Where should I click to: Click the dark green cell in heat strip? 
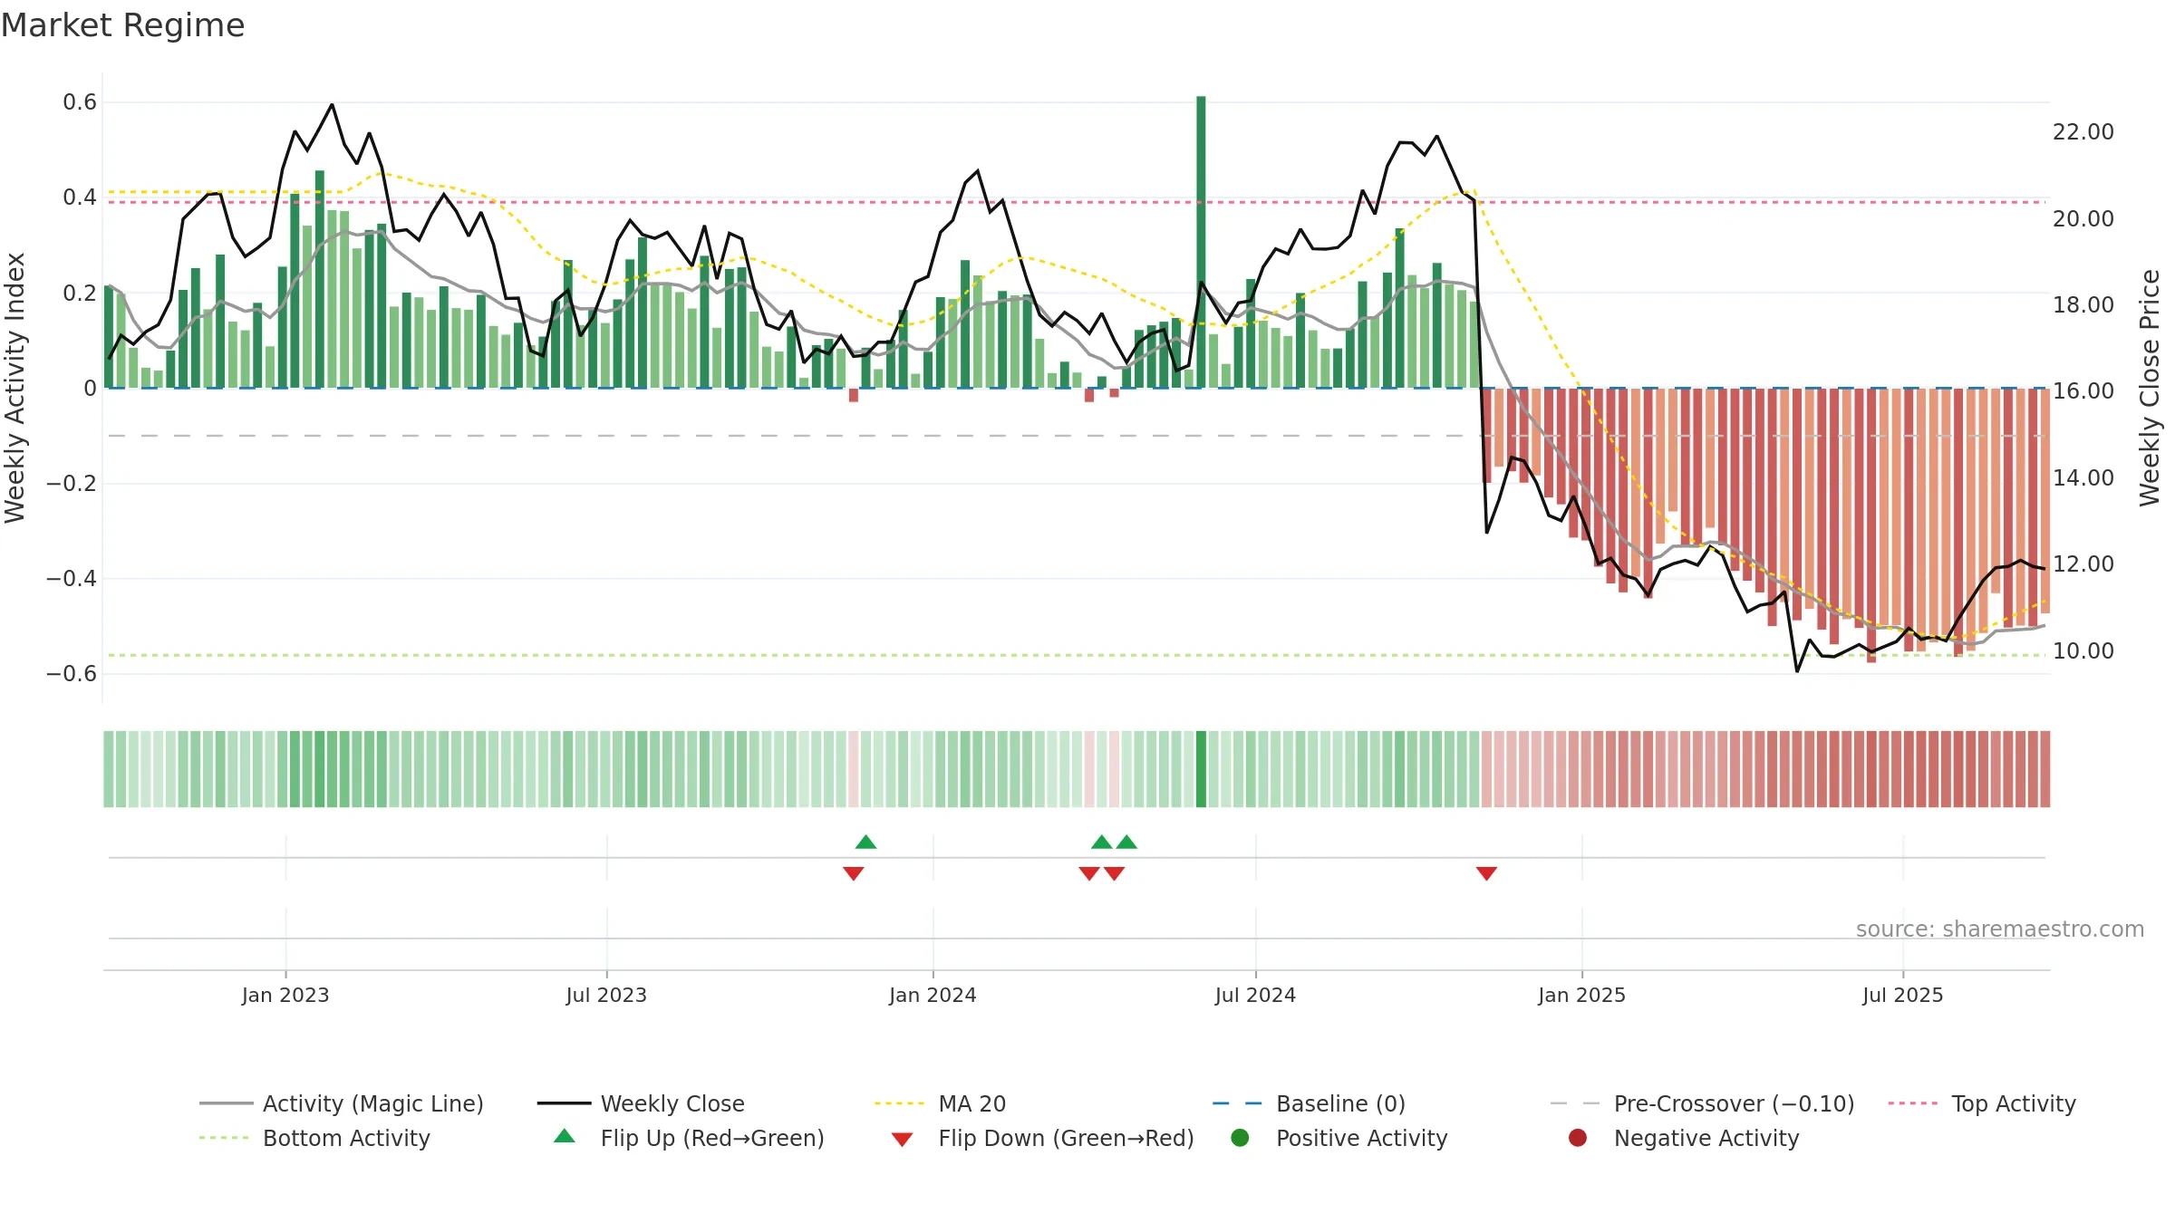[1201, 768]
